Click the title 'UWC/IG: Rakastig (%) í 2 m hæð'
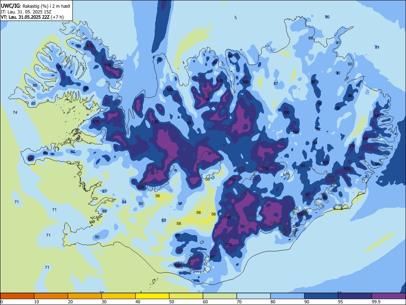The image size is (406, 305). pos(35,6)
